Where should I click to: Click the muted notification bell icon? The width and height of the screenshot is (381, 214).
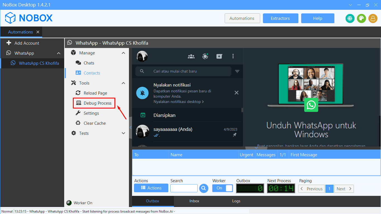coord(142,92)
